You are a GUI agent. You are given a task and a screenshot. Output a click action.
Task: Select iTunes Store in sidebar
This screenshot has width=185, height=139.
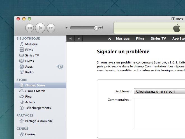[x=40, y=85]
